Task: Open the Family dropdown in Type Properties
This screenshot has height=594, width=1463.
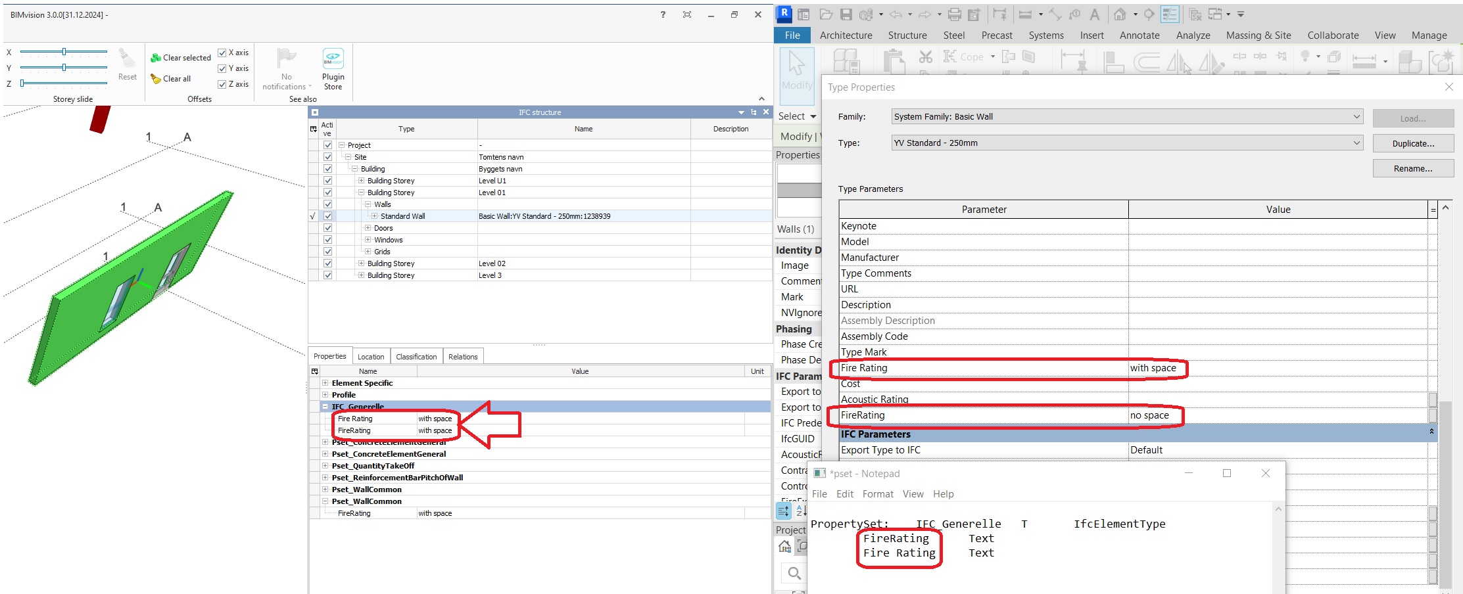Action: (1358, 116)
